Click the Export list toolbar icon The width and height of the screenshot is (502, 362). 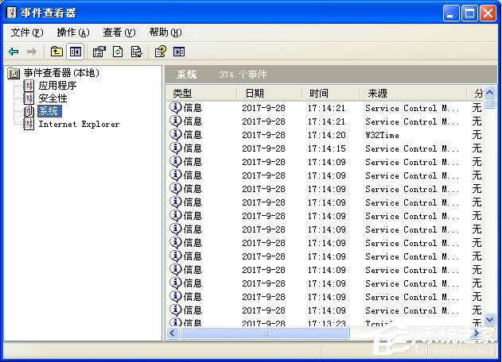(136, 52)
